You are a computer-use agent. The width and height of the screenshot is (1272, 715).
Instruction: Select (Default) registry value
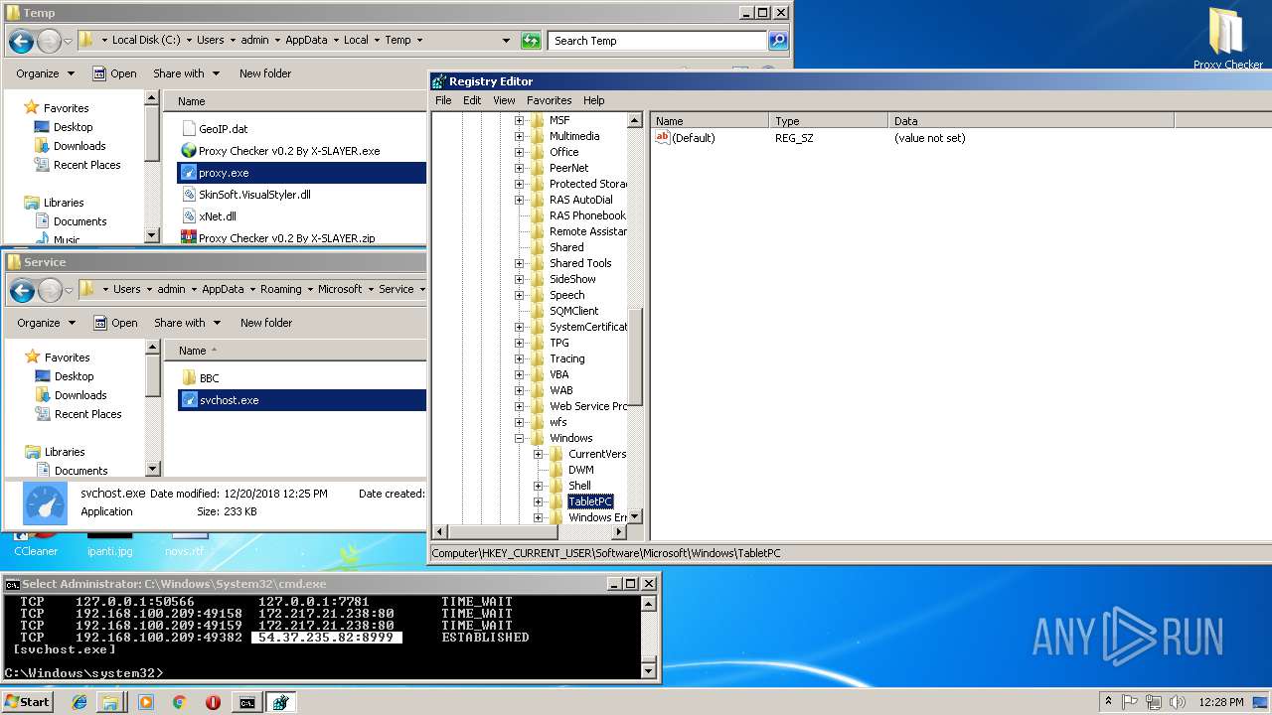(686, 138)
